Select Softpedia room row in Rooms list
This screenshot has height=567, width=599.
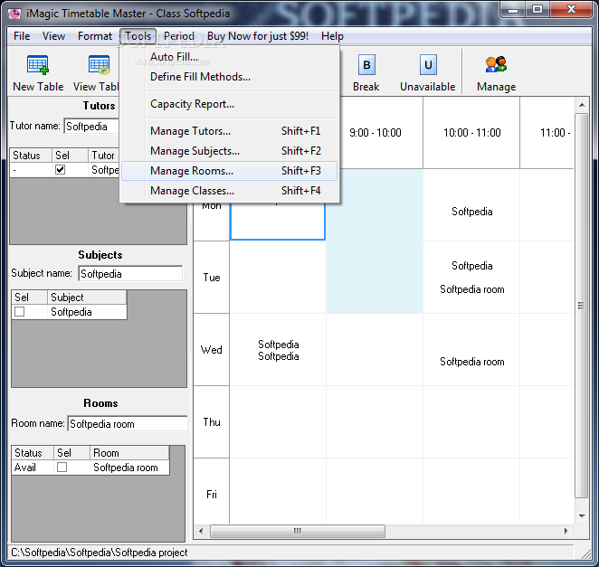tap(90, 468)
